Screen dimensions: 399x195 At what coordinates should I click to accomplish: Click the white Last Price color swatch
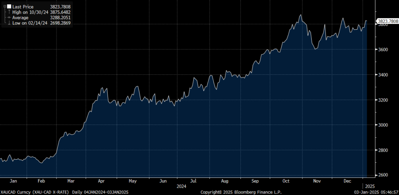9,7
